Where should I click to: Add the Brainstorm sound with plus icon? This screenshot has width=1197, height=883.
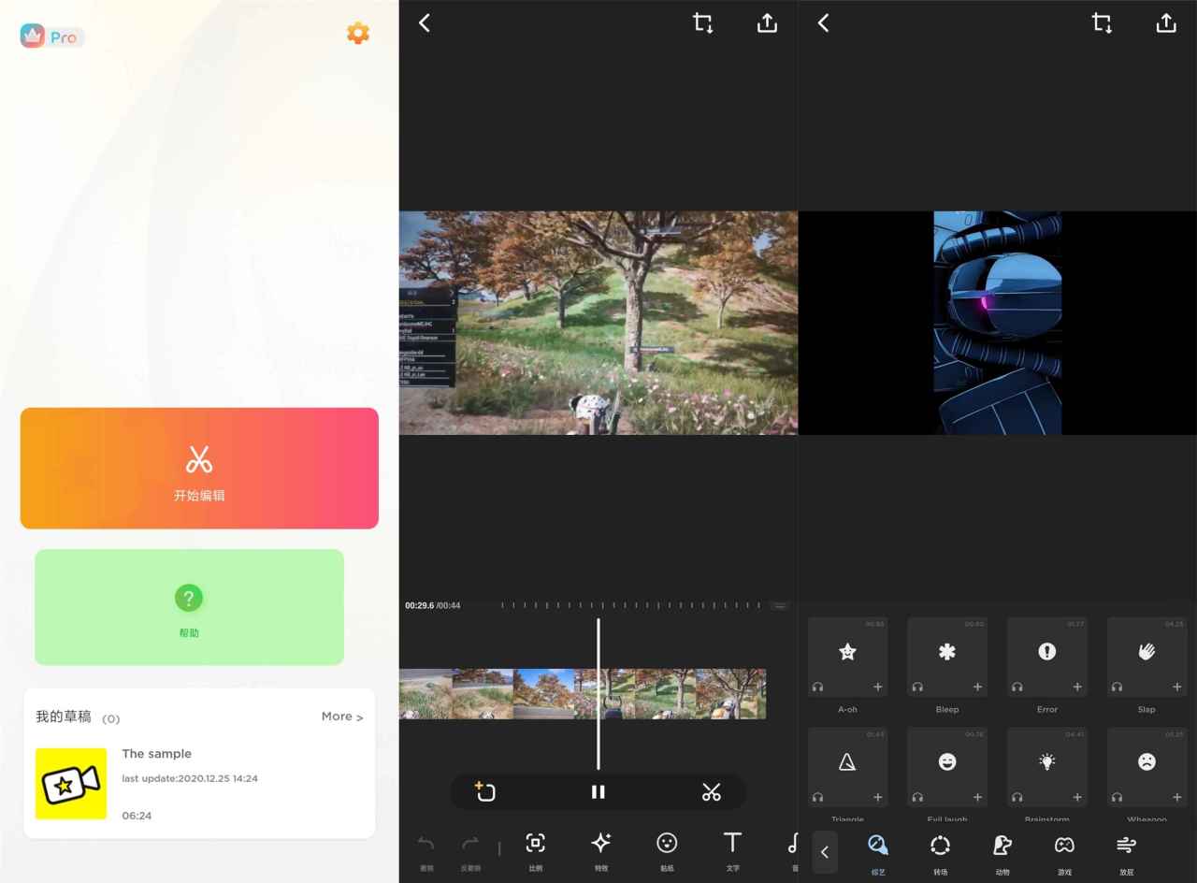(x=1077, y=797)
